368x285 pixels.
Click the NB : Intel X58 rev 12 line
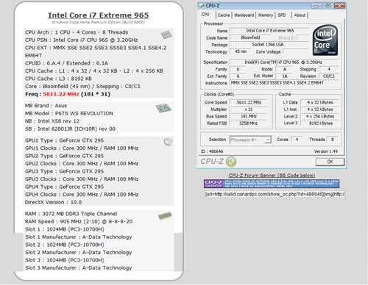[52, 121]
